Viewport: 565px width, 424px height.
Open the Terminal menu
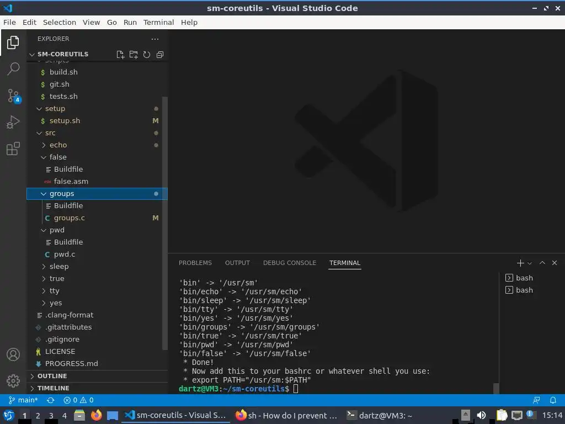click(158, 22)
